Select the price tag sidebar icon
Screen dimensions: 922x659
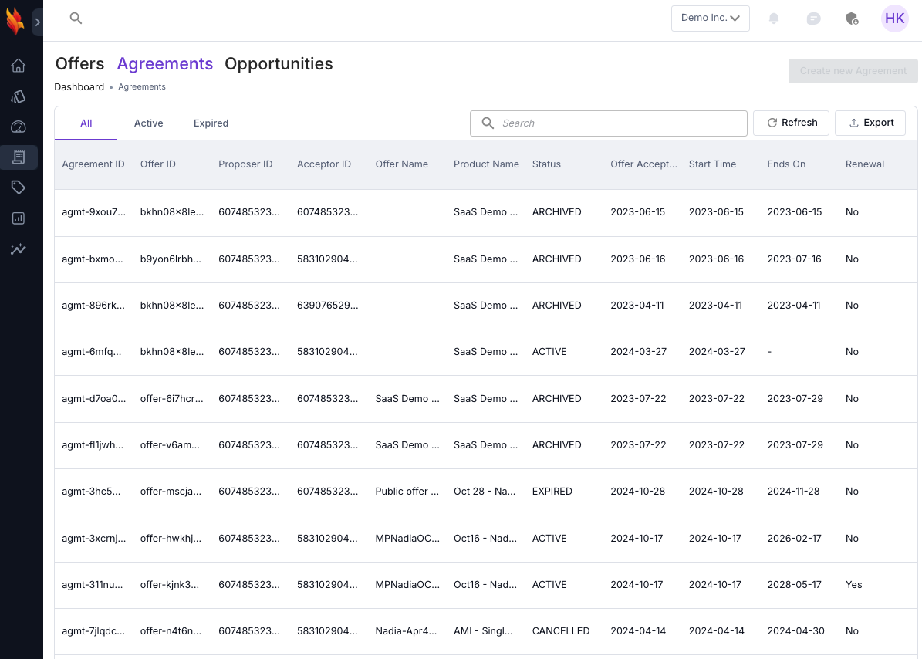click(19, 188)
